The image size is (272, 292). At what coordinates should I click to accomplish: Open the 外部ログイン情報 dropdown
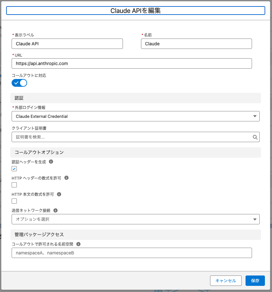point(136,116)
